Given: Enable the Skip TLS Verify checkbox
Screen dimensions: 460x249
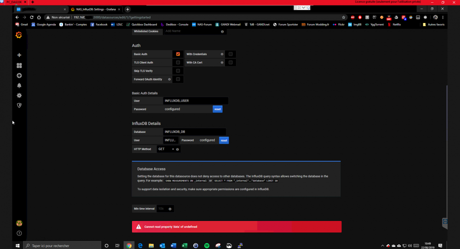Looking at the screenshot, I should tap(178, 71).
